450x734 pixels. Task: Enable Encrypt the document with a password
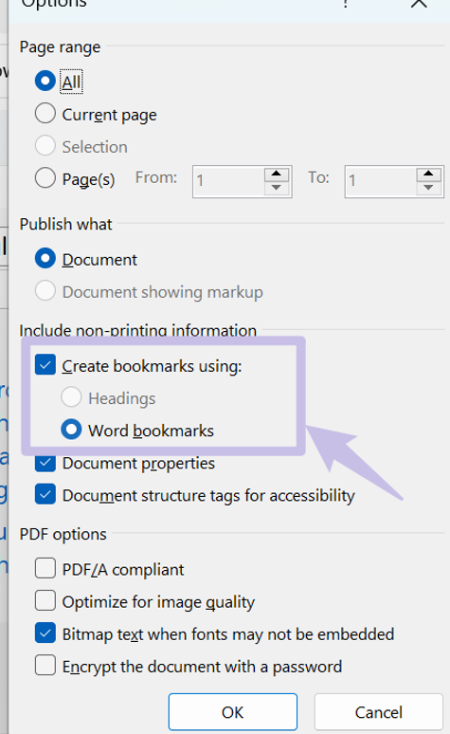point(45,666)
